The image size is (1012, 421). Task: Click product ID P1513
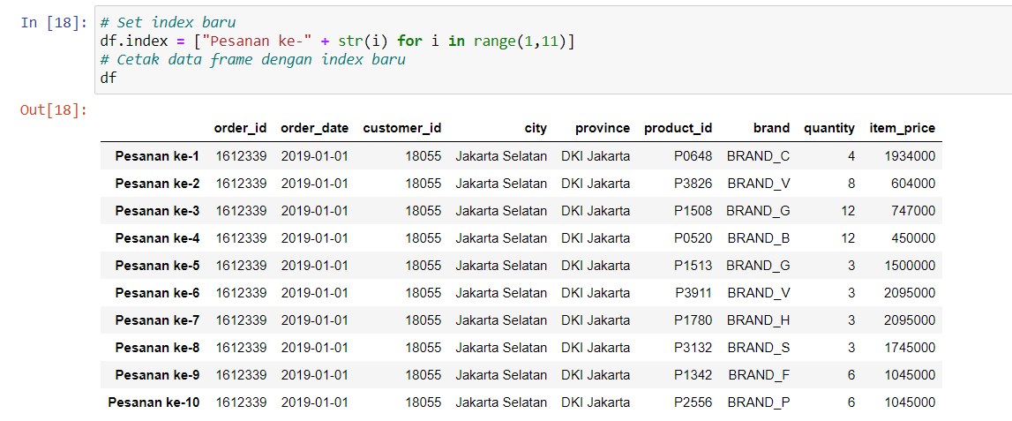pyautogui.click(x=693, y=266)
